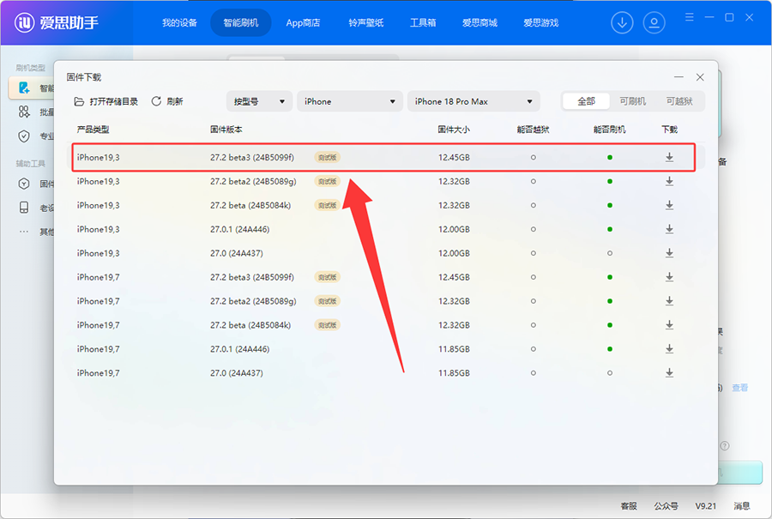
Task: Download iPhone19,7 27.2 beta (24B5084k) firmware
Action: [x=669, y=325]
